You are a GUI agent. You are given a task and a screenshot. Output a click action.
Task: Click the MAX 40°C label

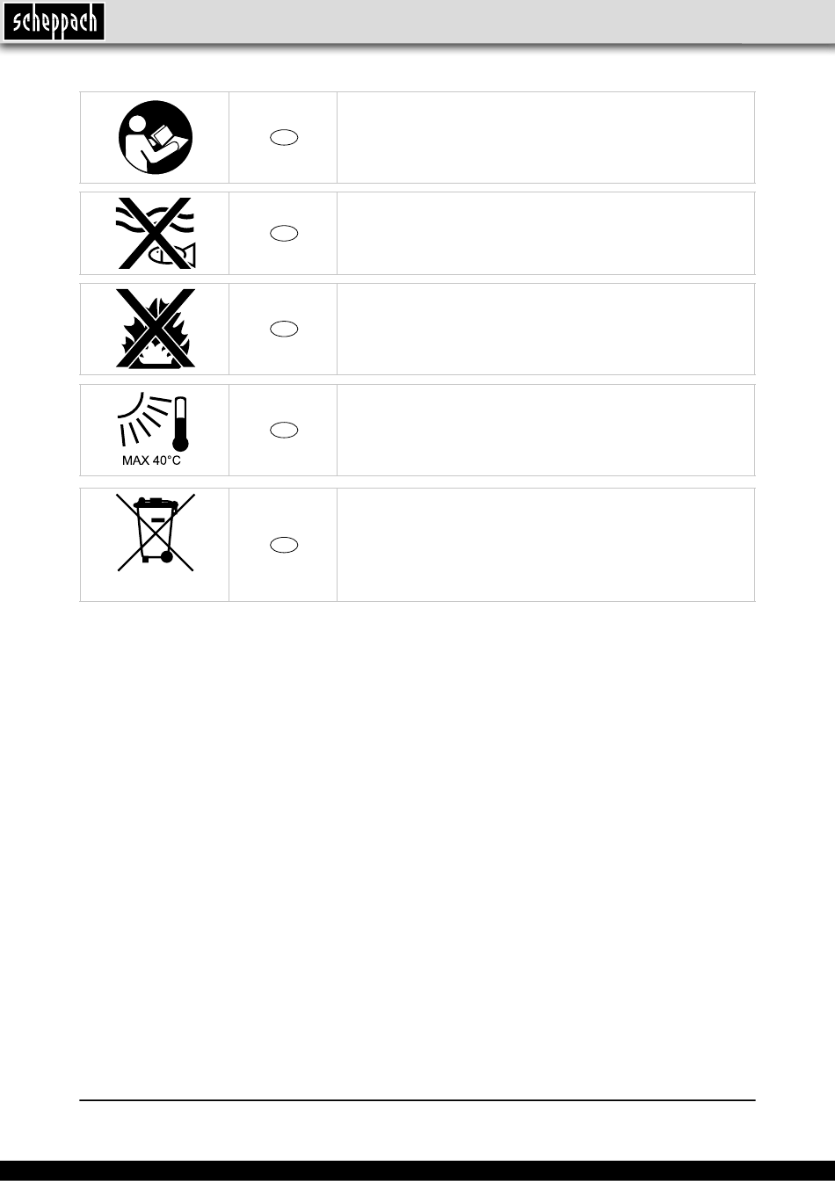pos(151,460)
